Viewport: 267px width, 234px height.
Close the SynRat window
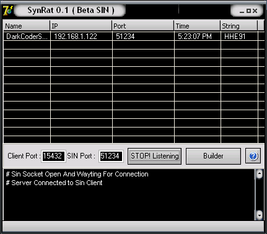click(x=255, y=11)
